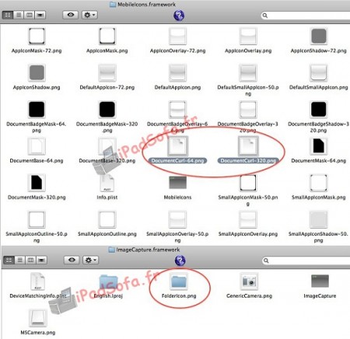Click Quick Look eye button in ImageCapture.framework window
The width and height of the screenshot is (350, 339).
tap(72, 260)
